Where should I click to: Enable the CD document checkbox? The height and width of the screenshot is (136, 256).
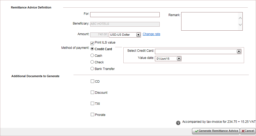coord(92,81)
